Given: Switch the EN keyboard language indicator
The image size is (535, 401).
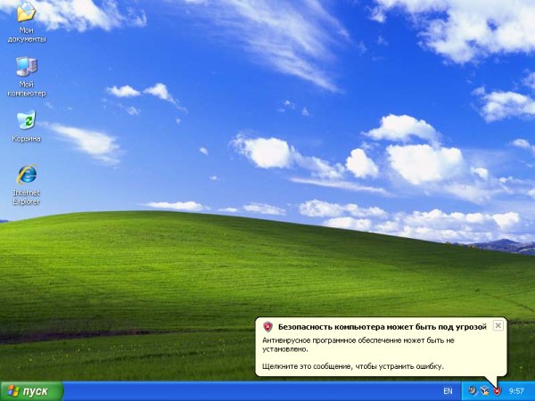Looking at the screenshot, I should [x=448, y=391].
